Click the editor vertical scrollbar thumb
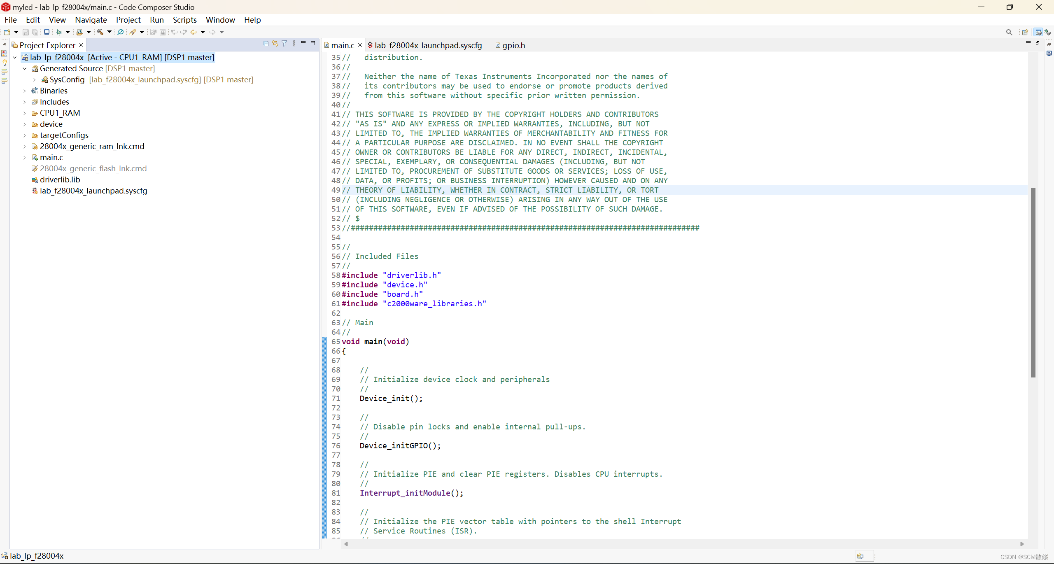 [1033, 282]
